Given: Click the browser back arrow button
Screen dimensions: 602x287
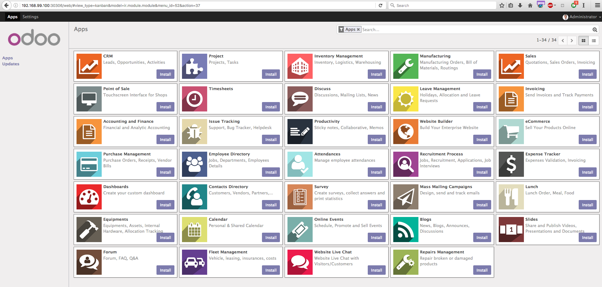Looking at the screenshot, I should tap(6, 5).
